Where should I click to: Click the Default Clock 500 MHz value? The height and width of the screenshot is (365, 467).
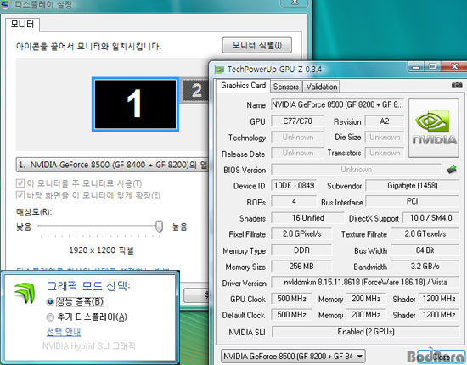click(291, 315)
